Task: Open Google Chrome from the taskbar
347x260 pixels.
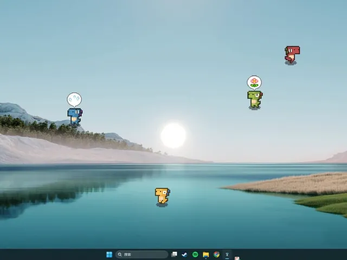Action: point(217,255)
